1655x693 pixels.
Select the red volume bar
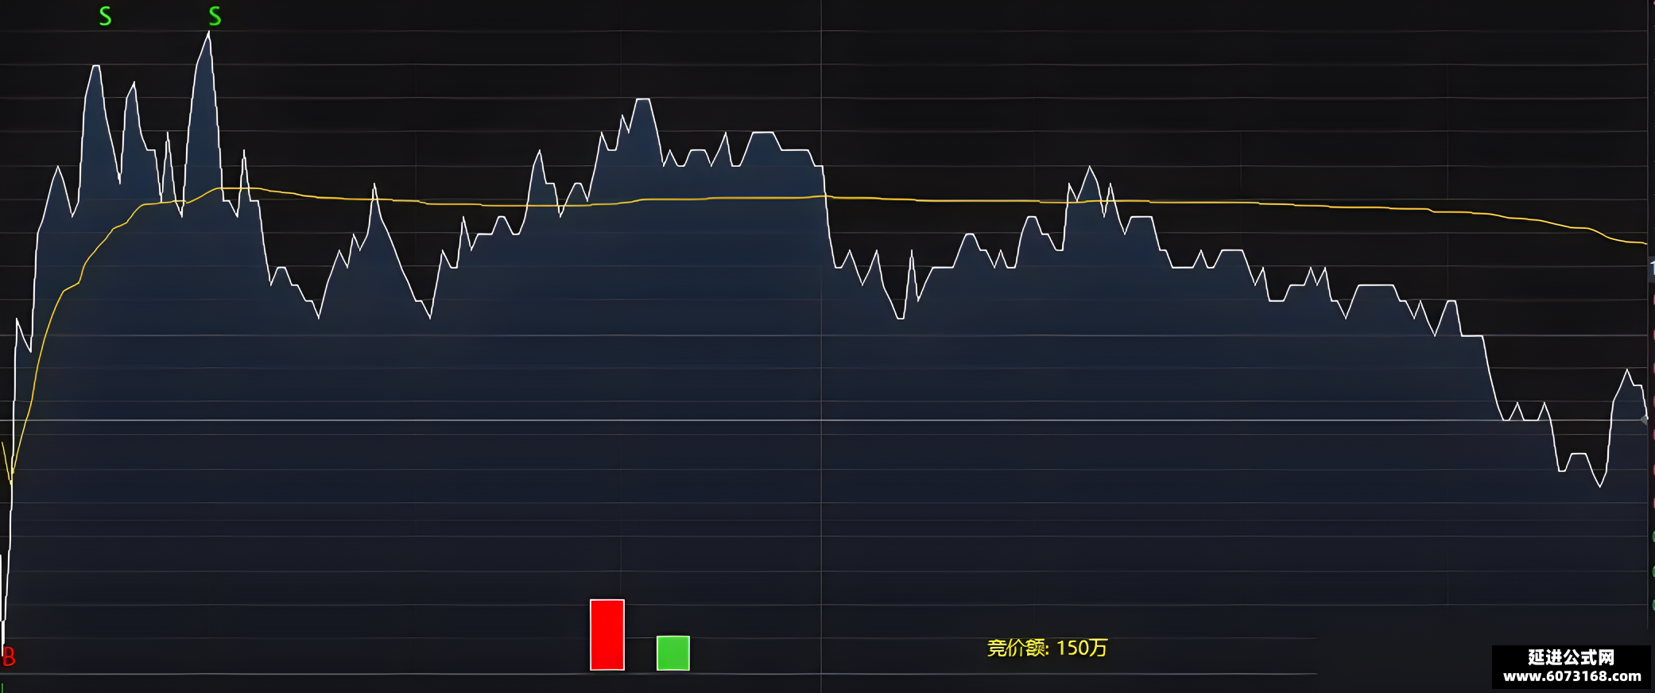[607, 635]
